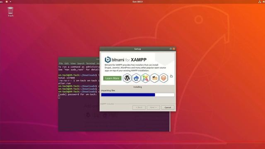Viewport: 265px width, 149px height.
Task: Open the File menu in Terminal
Action: pos(61,63)
